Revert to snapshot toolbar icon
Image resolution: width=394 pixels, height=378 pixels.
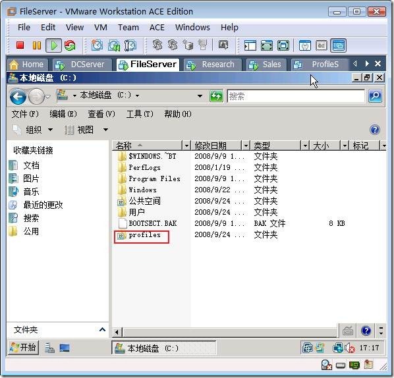[114, 45]
